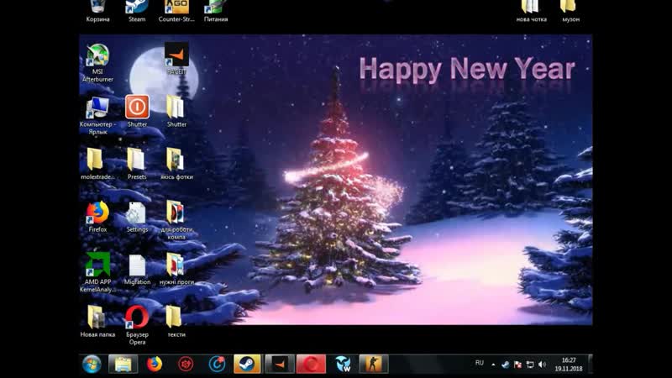Open the Питания desktop shortcut
672x378 pixels.
(x=216, y=11)
